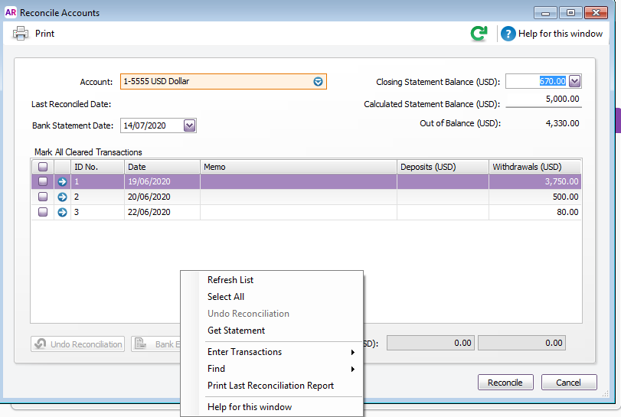
Task: Click the Closing Statement Balance input field
Action: (x=536, y=81)
